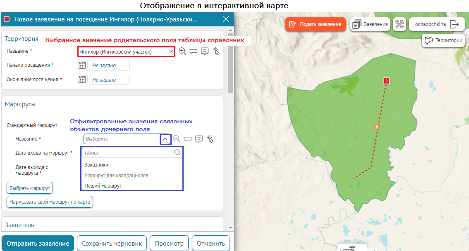This screenshot has height=251, width=469.
Task: Click the territory comment bubble icon
Action: point(194,52)
